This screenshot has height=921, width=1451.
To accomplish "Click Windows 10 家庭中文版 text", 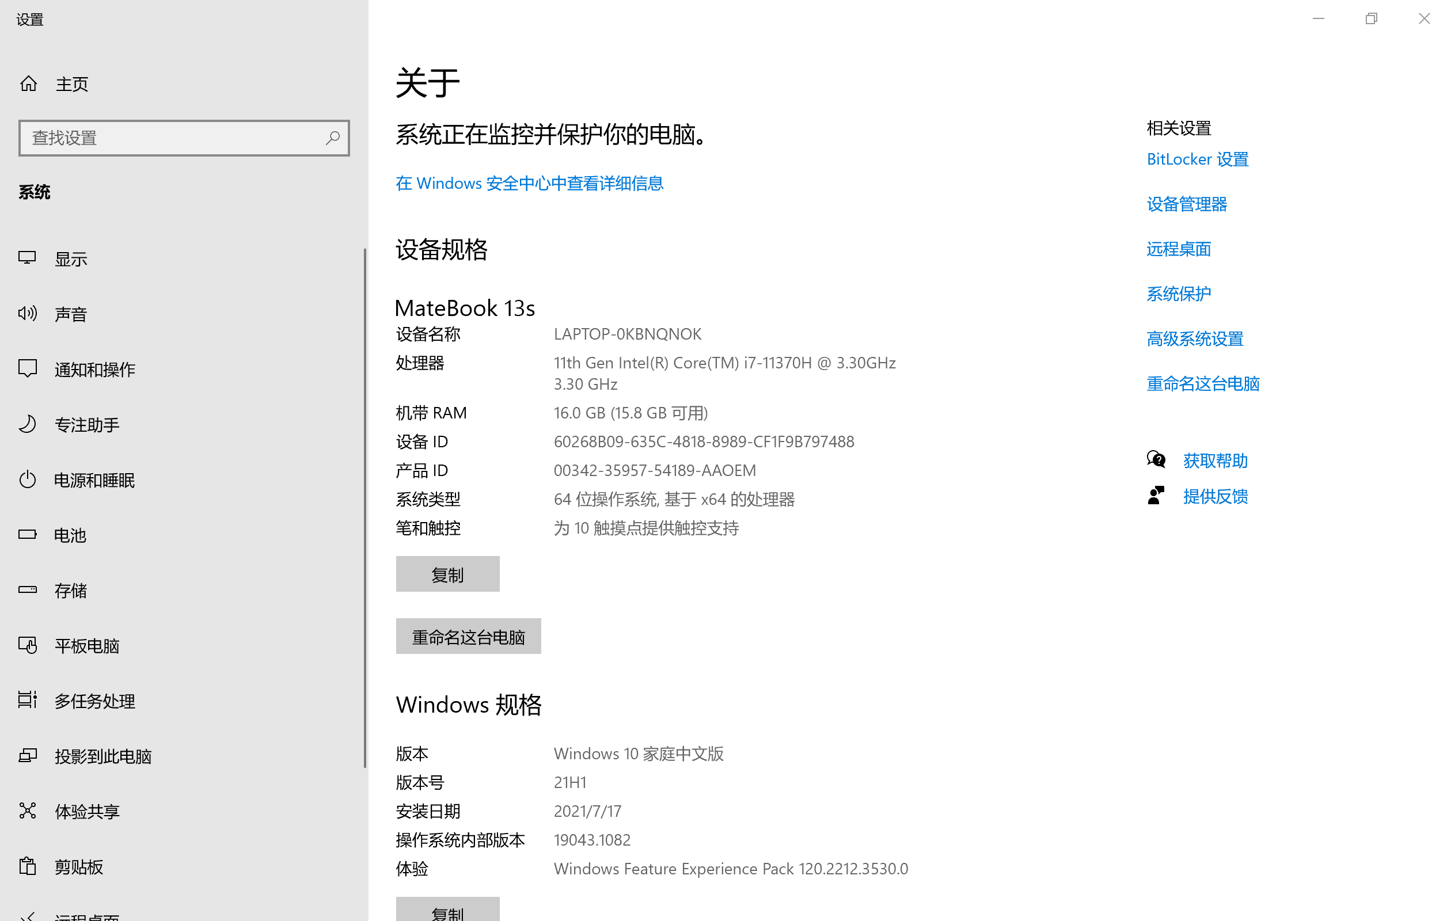I will tap(639, 753).
